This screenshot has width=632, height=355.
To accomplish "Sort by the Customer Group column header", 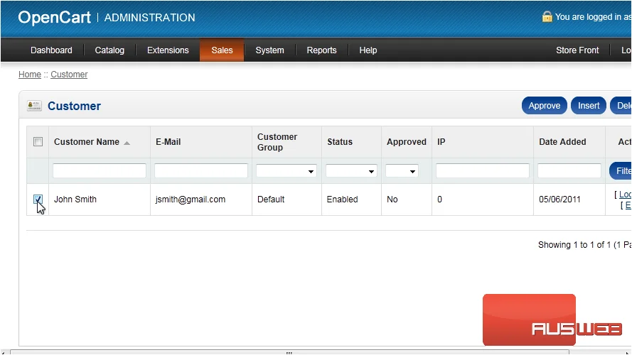I will pos(277,142).
